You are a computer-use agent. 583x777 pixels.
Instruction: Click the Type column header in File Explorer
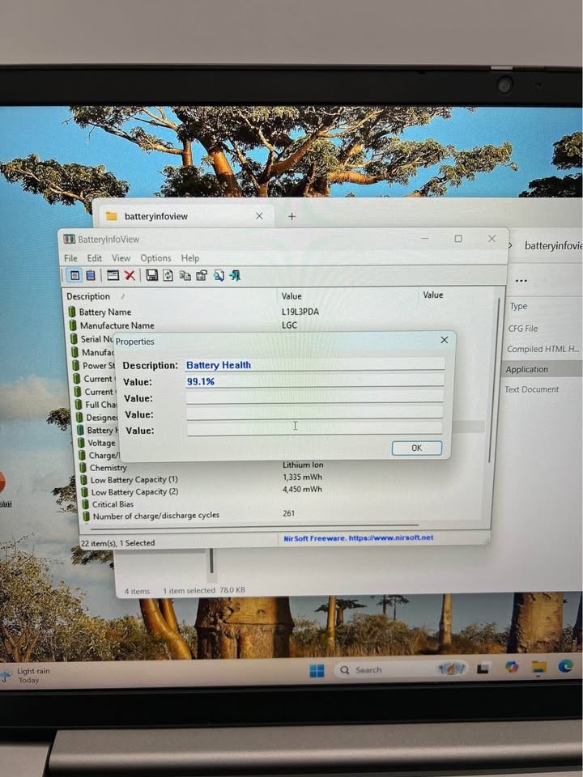518,306
